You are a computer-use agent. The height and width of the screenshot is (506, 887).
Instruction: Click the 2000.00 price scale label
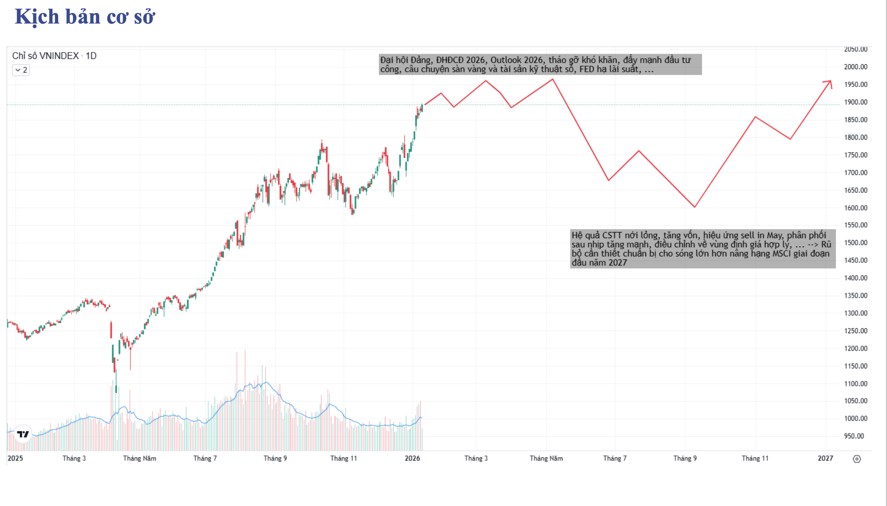(856, 67)
